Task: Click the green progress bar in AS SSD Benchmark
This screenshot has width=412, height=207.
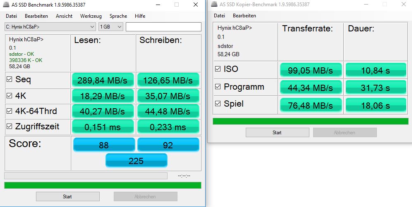Action: (103, 185)
